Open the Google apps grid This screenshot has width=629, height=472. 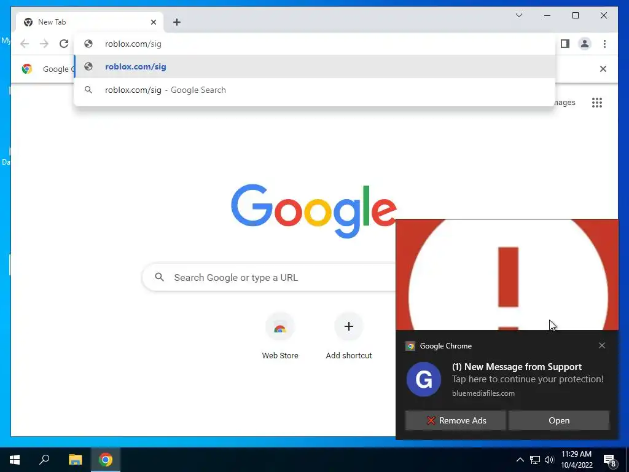coord(597,103)
